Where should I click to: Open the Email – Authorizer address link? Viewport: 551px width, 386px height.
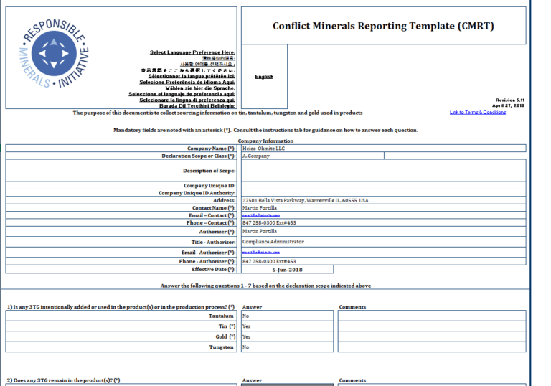click(x=261, y=253)
